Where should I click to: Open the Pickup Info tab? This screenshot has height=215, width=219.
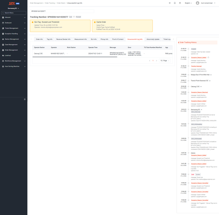pos(104,39)
